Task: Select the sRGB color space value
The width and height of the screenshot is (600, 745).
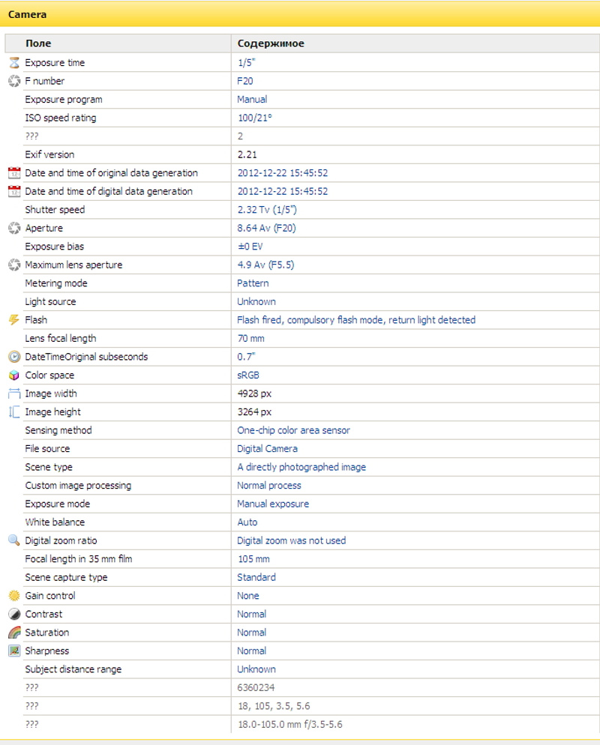Action: pyautogui.click(x=248, y=375)
